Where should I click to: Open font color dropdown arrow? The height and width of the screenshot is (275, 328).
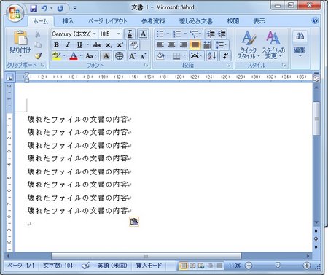click(80, 56)
